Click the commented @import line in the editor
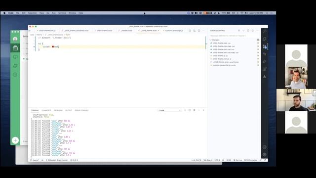The width and height of the screenshot is (316, 178). (x=54, y=38)
